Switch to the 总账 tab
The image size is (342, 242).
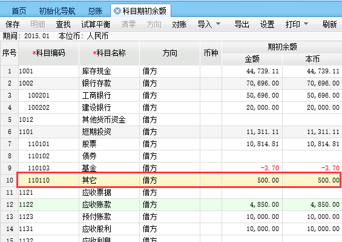coord(95,11)
